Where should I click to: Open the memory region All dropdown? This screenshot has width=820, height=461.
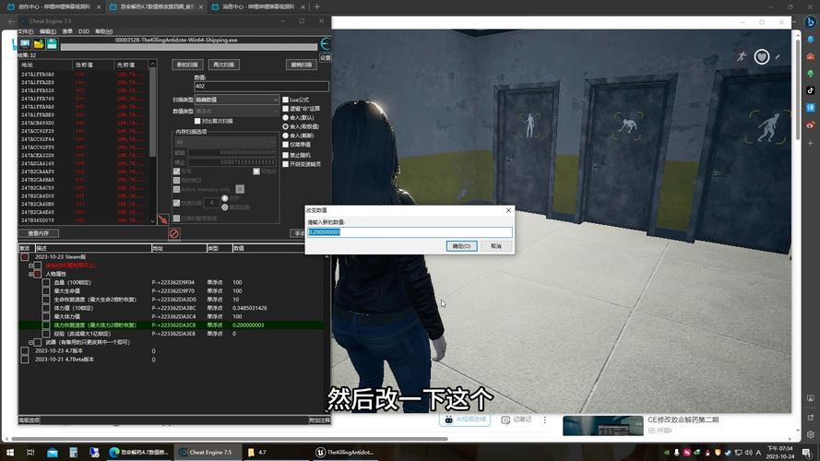pyautogui.click(x=225, y=142)
